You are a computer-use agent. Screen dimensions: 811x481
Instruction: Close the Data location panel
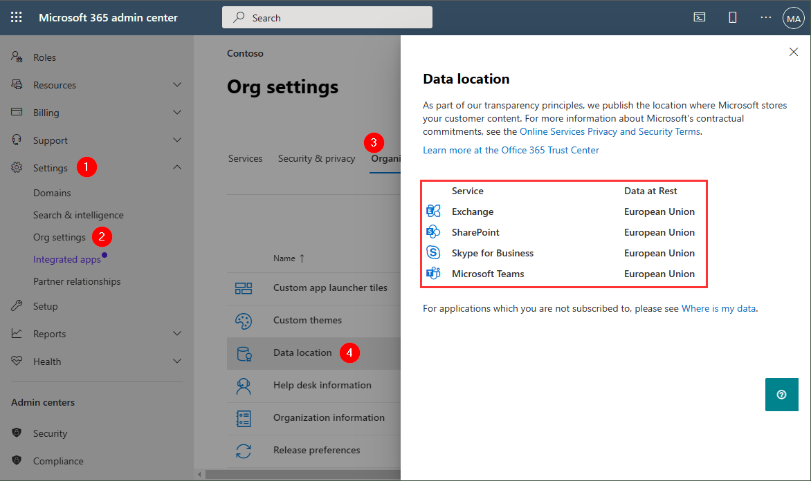coord(794,52)
